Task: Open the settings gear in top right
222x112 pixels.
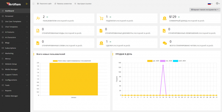Action: 218,4
